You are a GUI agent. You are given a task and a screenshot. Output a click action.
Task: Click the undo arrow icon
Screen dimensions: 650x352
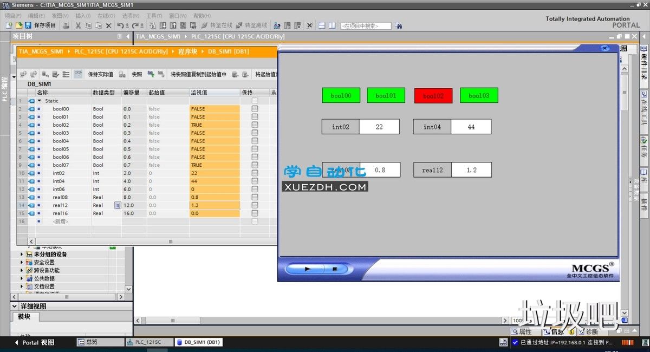[x=120, y=25]
